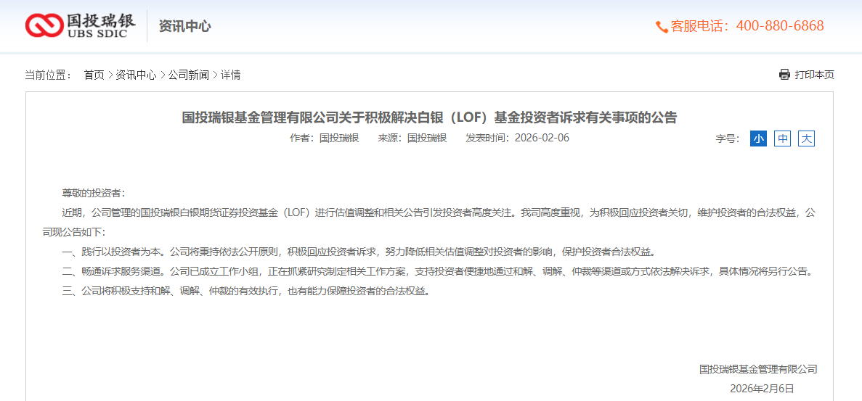
Task: Click the 作者：国投瑞银 author label
Action: coord(324,138)
